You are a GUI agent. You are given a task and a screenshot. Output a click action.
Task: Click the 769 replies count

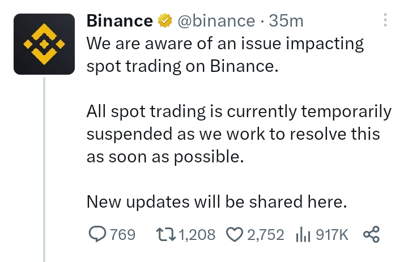[122, 235]
